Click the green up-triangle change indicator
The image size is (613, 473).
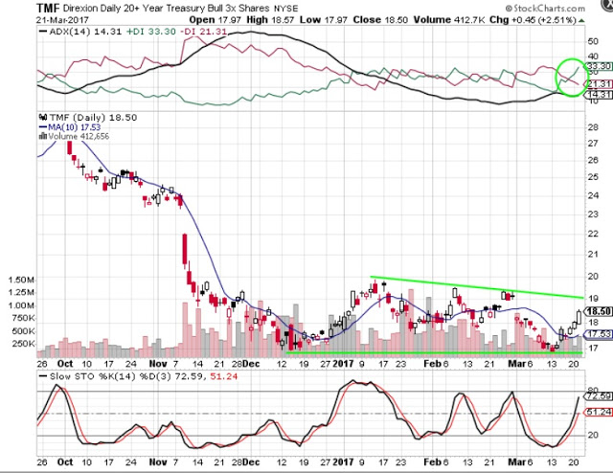(x=581, y=20)
